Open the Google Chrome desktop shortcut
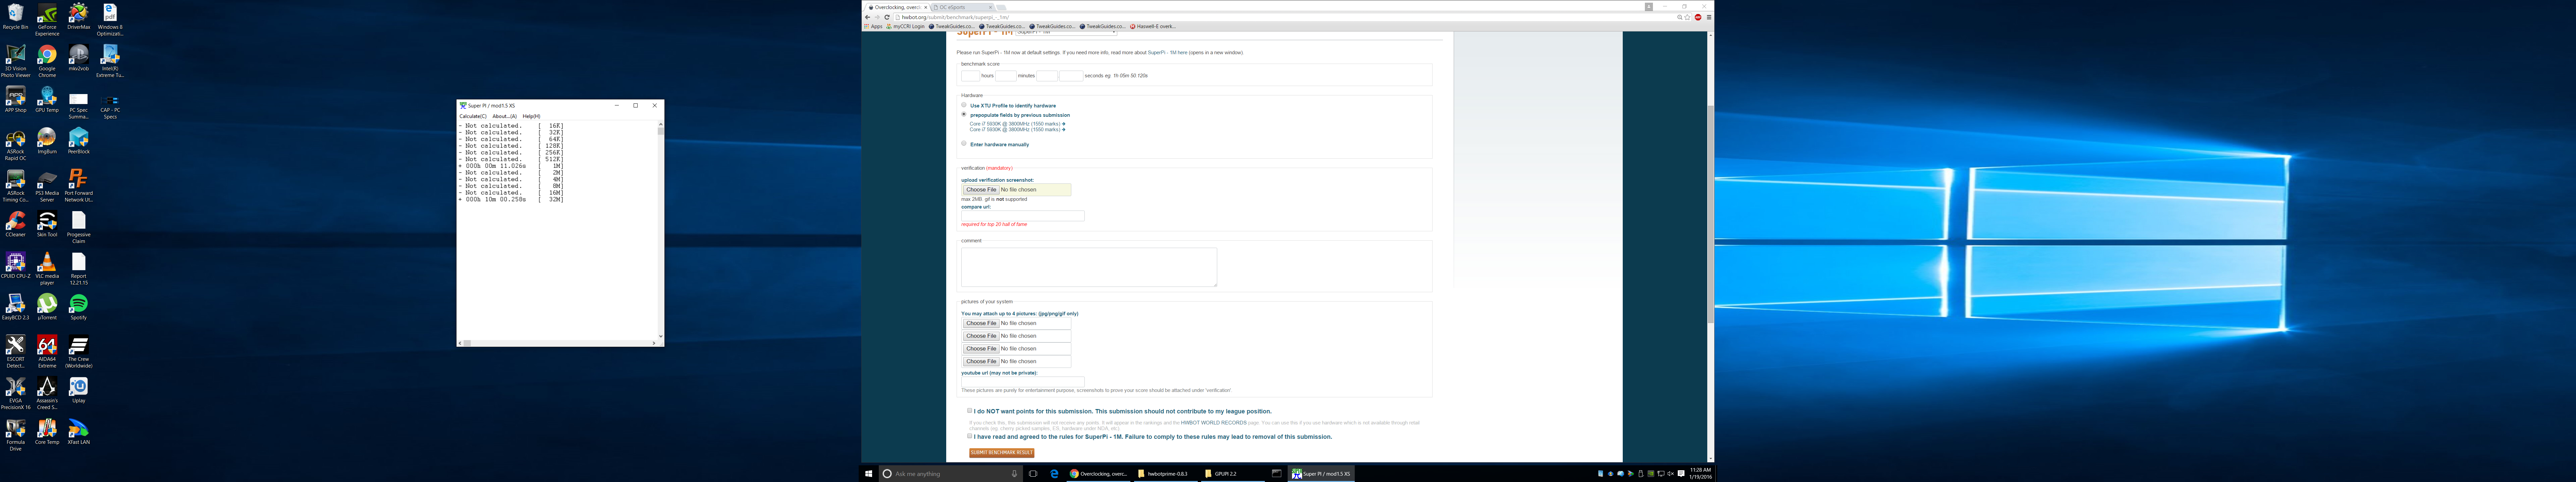2576x482 pixels. point(47,61)
